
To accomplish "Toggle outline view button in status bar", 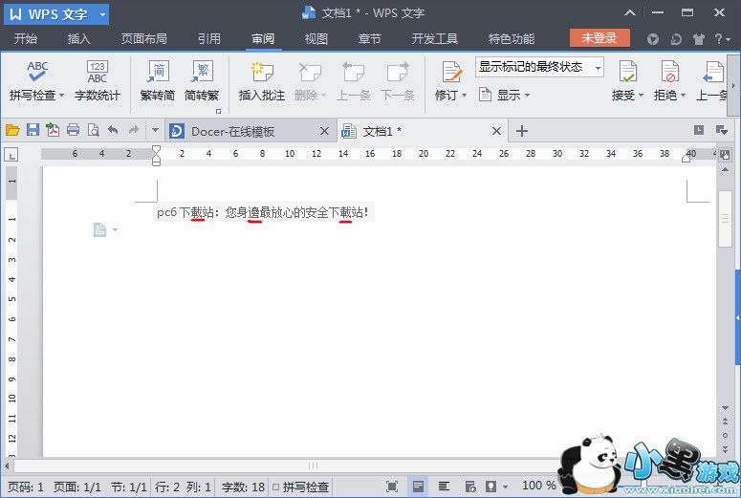I will [443, 487].
